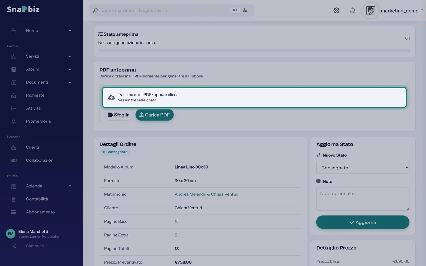Click the Servizi camera icon

click(x=14, y=56)
